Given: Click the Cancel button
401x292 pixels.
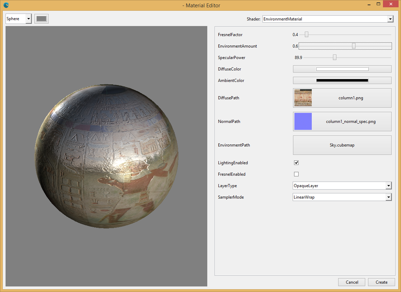Looking at the screenshot, I should click(x=352, y=282).
